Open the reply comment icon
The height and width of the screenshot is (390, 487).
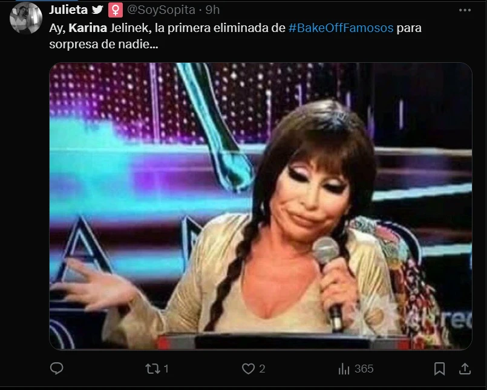click(x=56, y=368)
